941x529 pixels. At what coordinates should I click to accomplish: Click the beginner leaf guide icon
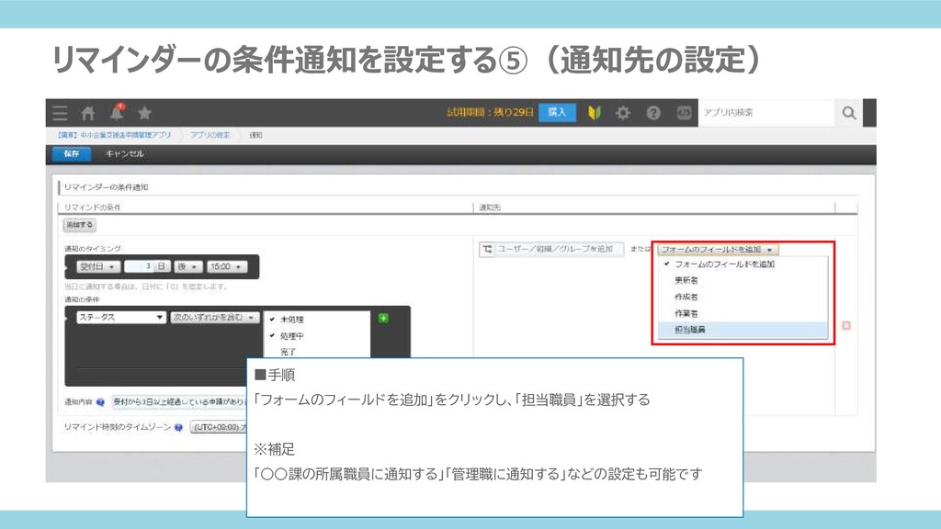coord(595,113)
